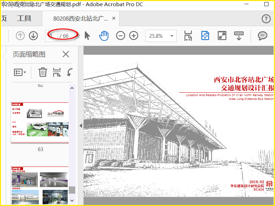Open the comment speech bubble tool
Image resolution: width=275 pixels, height=206 pixels.
coord(263,36)
